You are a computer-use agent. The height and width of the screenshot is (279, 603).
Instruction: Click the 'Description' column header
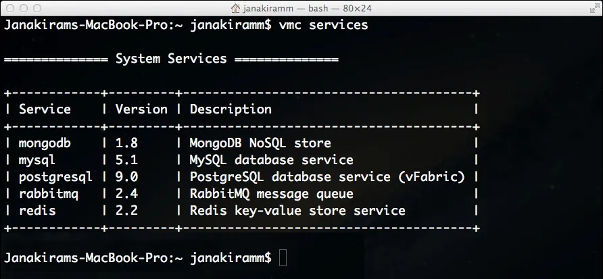pos(231,109)
